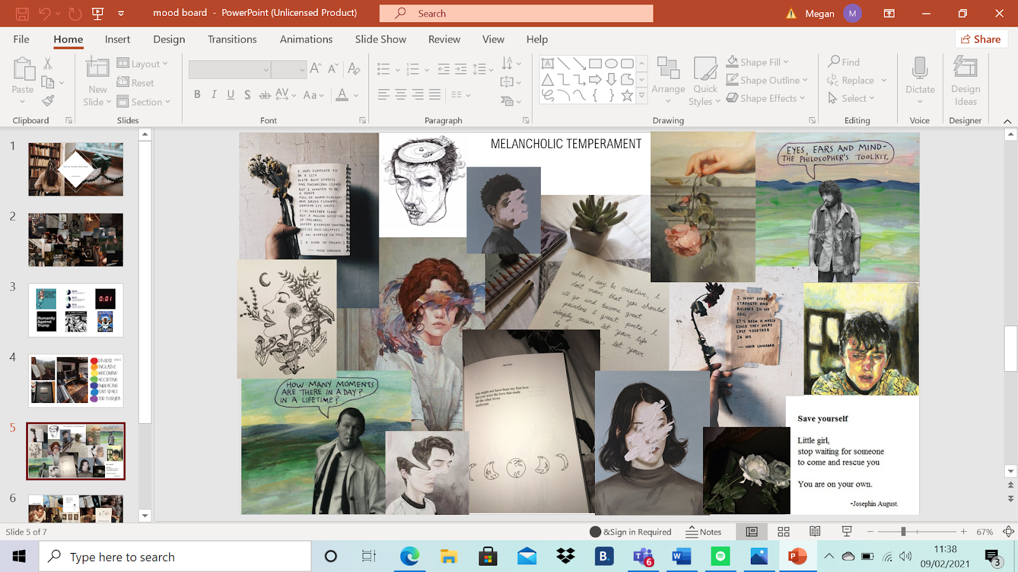Switch to the Slide Show tab

pos(380,39)
